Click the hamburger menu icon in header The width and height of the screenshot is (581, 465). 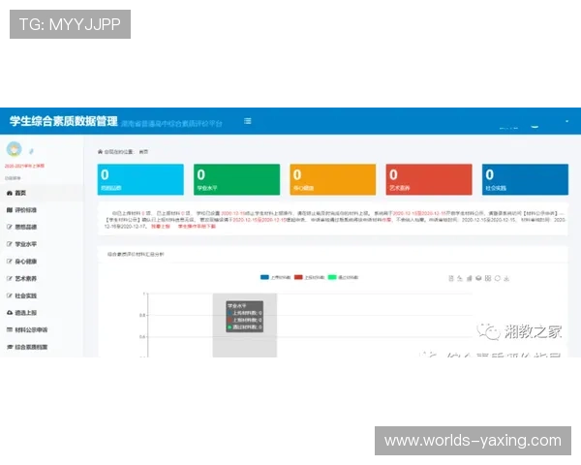[x=248, y=121]
